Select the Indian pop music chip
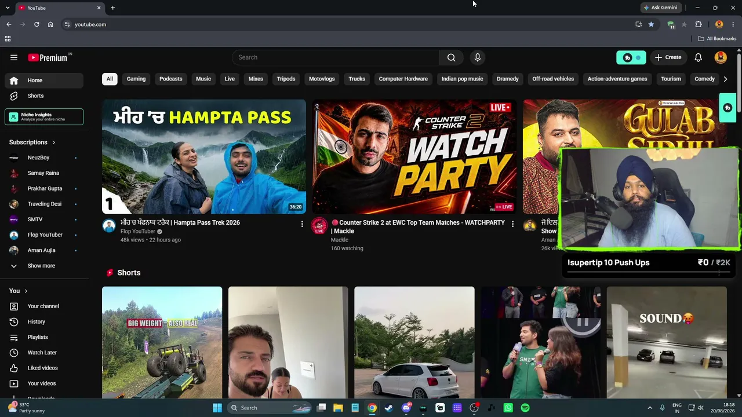 point(462,79)
